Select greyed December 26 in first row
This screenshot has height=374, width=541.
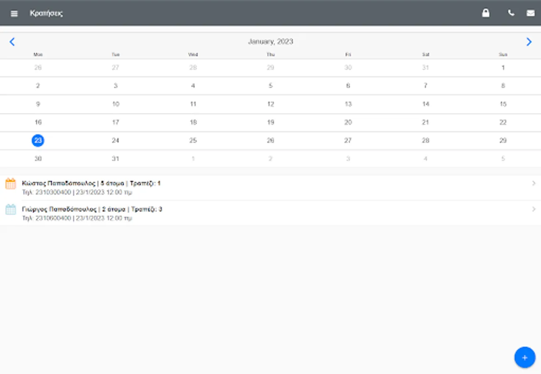pos(38,68)
